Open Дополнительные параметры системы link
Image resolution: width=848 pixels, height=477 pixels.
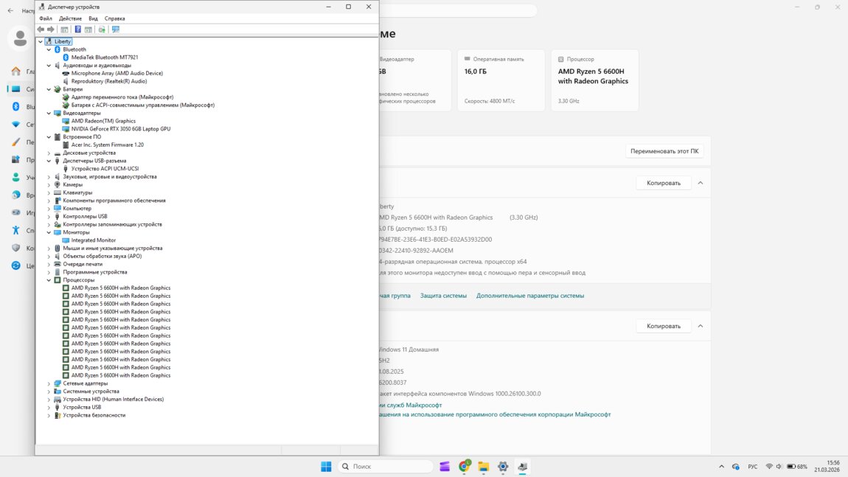[529, 296]
